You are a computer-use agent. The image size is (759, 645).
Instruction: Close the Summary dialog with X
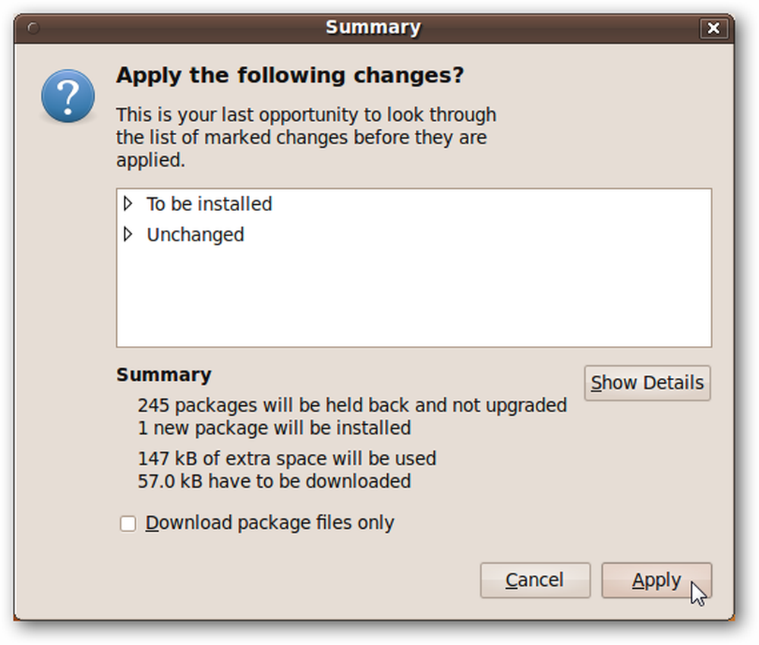pyautogui.click(x=713, y=28)
